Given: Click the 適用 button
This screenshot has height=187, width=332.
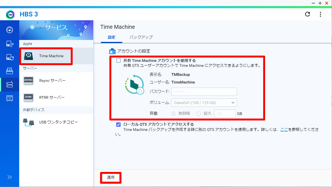Looking at the screenshot, I should [111, 177].
